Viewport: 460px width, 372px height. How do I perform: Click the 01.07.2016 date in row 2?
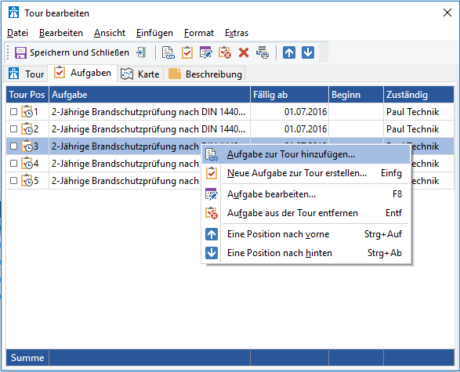click(306, 129)
